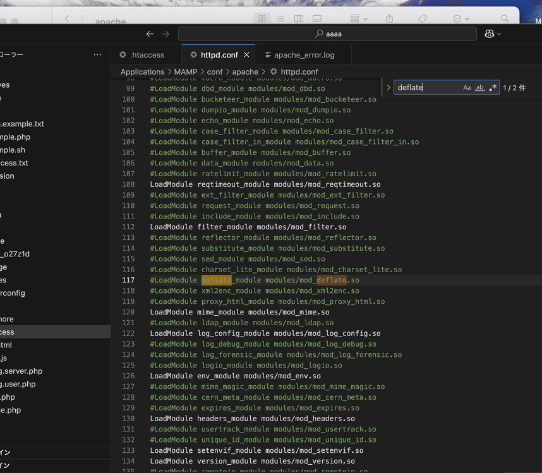Select the MAMP breadcrumb segment
Screen dimensions: 542x473
coord(186,72)
